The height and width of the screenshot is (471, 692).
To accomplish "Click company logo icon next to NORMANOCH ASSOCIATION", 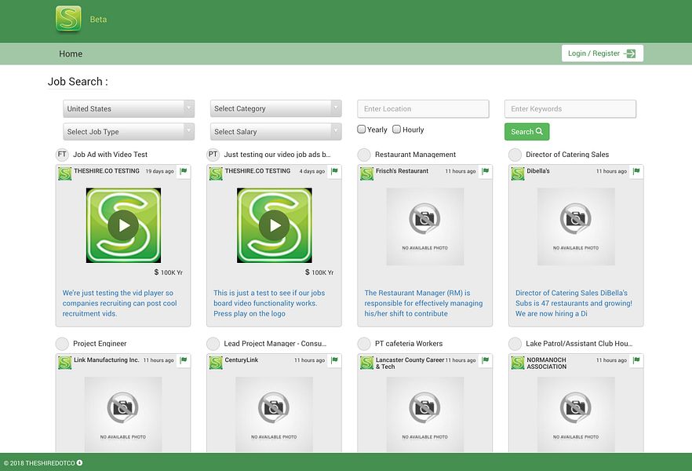I will point(518,363).
